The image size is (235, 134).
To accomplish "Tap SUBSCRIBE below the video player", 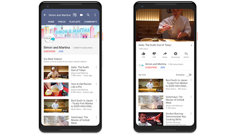I will tap(151, 67).
